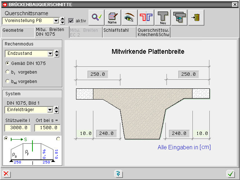Expand the Endzustand Rechenmodus dropdown arrow

pyautogui.click(x=50, y=54)
